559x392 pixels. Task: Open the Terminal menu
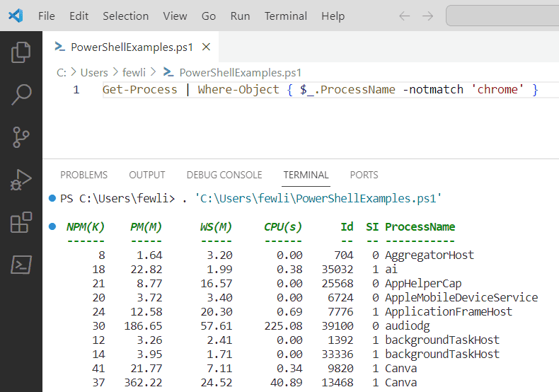click(286, 16)
